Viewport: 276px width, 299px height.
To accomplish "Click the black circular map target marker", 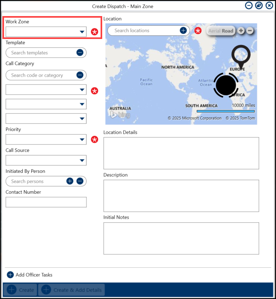I will [226, 85].
